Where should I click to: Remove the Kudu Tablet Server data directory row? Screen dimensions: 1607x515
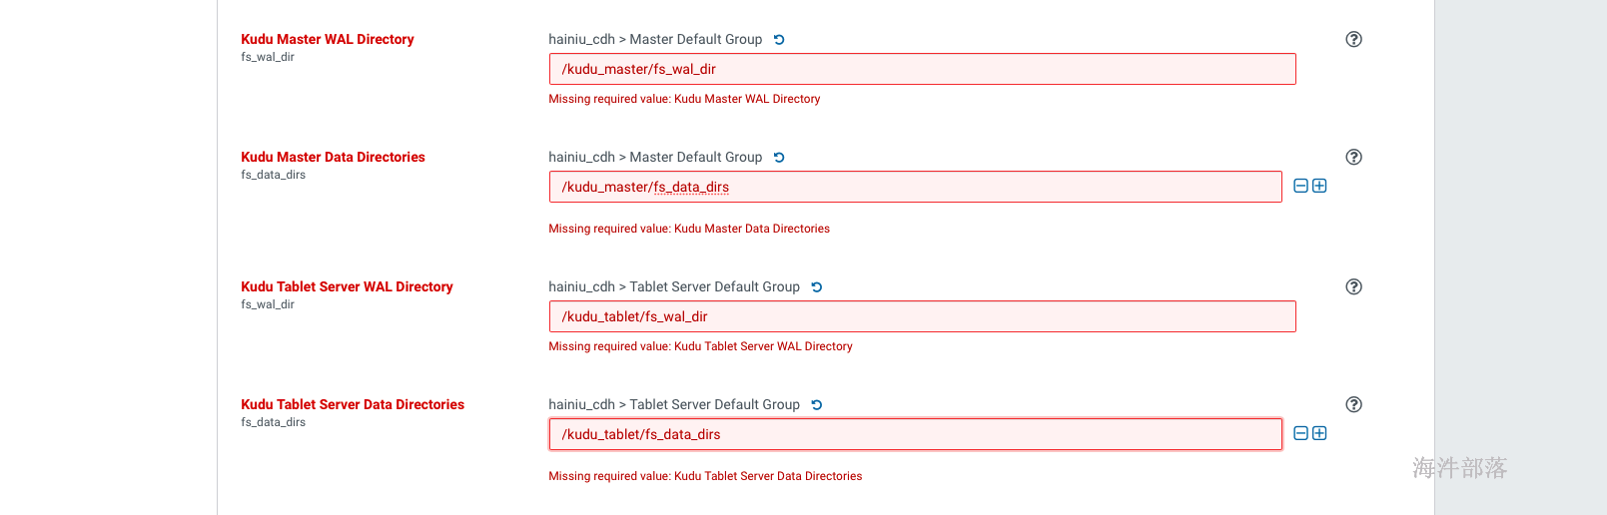point(1300,433)
